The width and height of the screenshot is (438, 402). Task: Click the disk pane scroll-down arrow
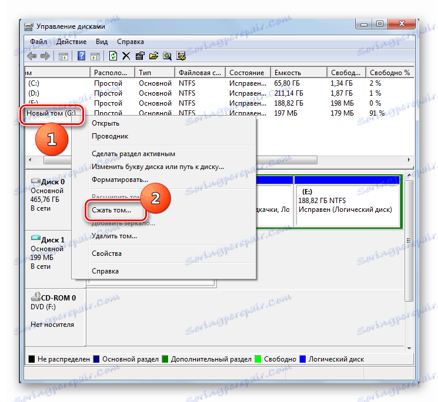click(x=409, y=348)
